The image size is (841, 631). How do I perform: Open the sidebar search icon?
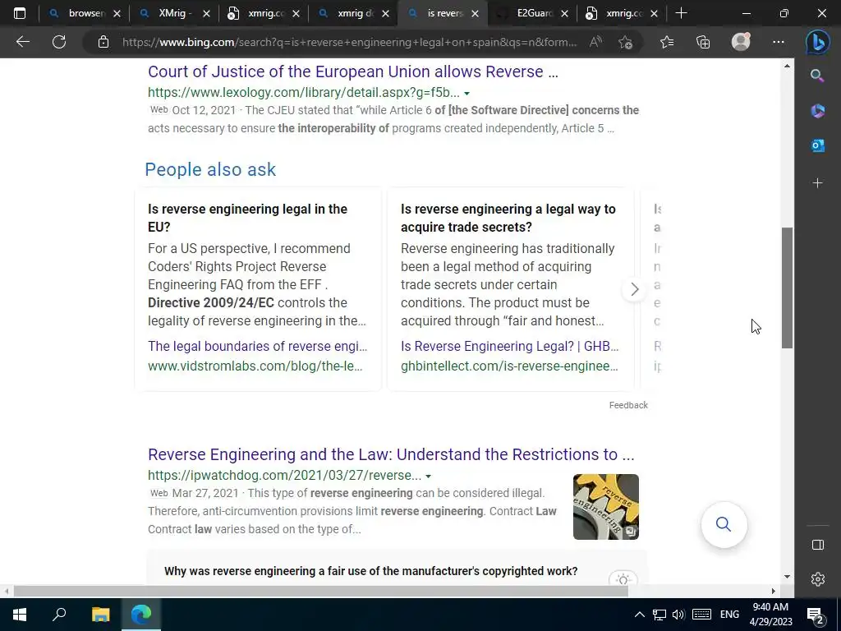(817, 76)
